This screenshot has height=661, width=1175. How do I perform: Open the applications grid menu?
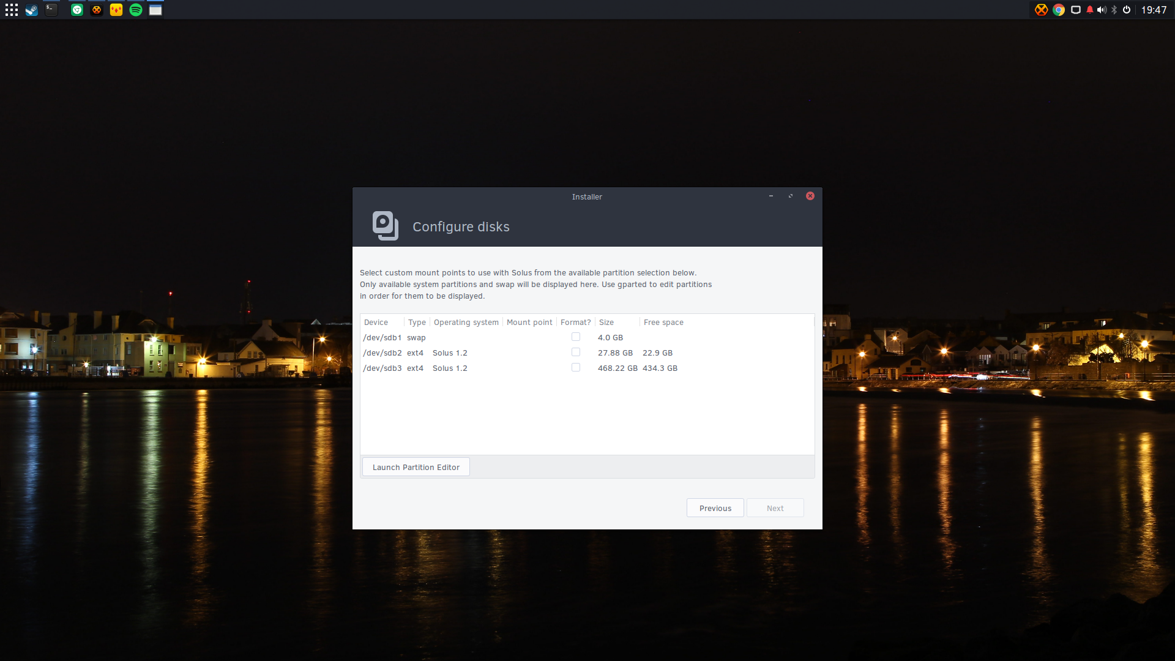[x=12, y=10]
